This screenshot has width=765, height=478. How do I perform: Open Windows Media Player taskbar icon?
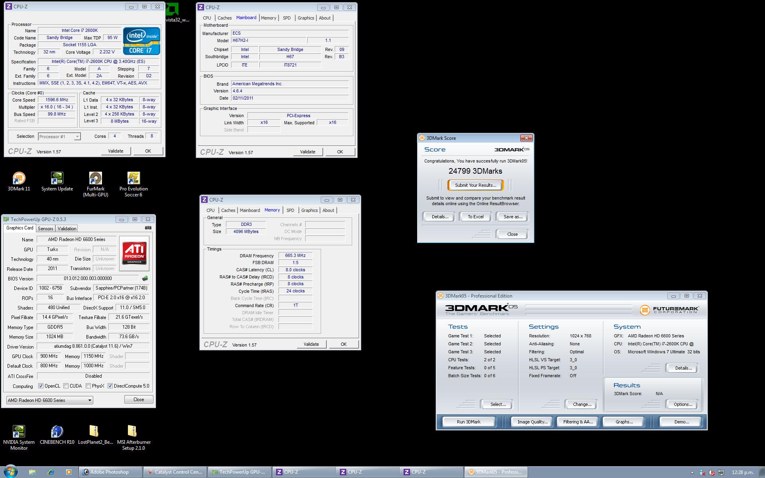[69, 472]
